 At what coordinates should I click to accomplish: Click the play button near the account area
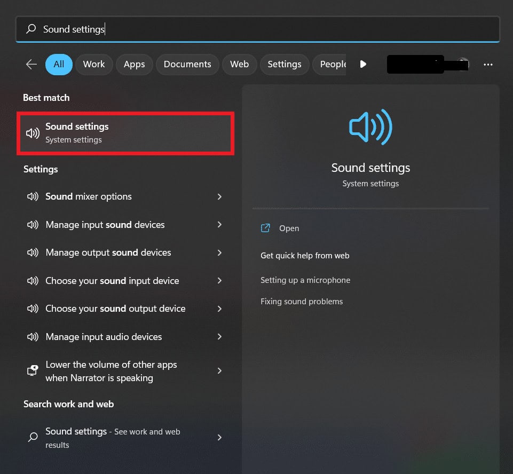(x=363, y=64)
